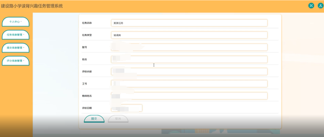324x137 pixels.
Task: Open the 评价日期 date field
Action: [127, 108]
